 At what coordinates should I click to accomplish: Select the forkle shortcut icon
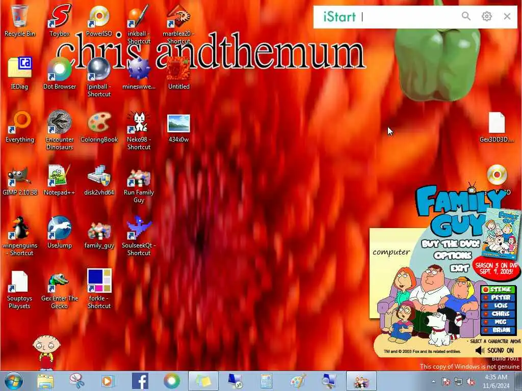tap(99, 281)
